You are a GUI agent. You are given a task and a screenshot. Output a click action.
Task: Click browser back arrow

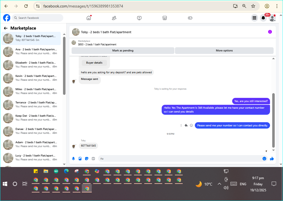coord(6,6)
